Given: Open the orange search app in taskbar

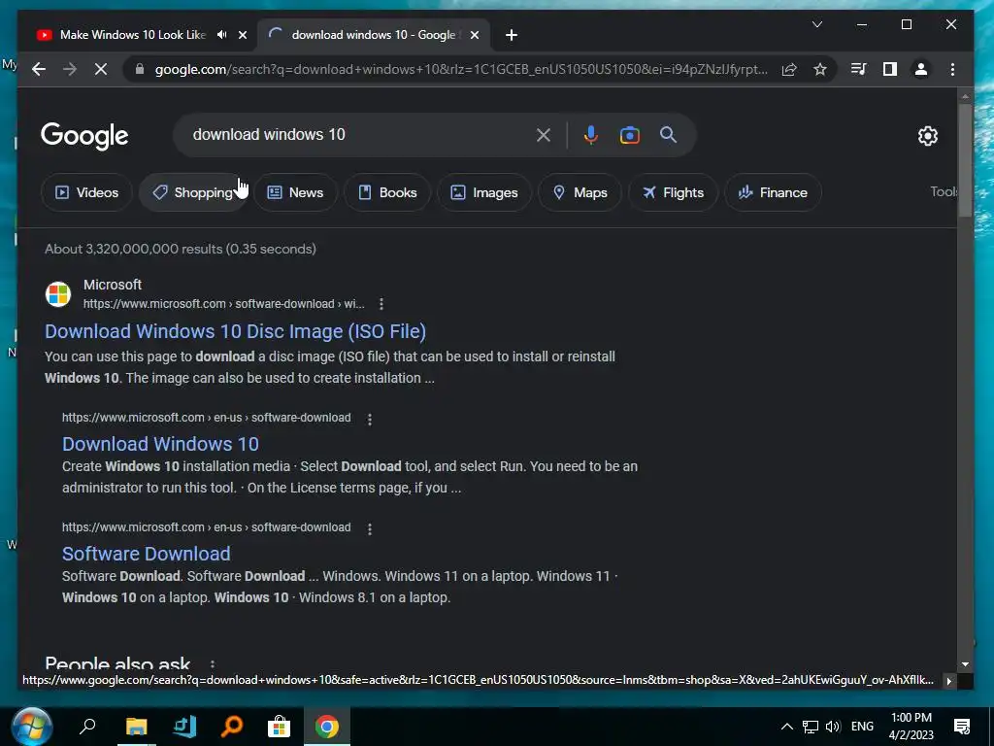Looking at the screenshot, I should click(x=231, y=727).
